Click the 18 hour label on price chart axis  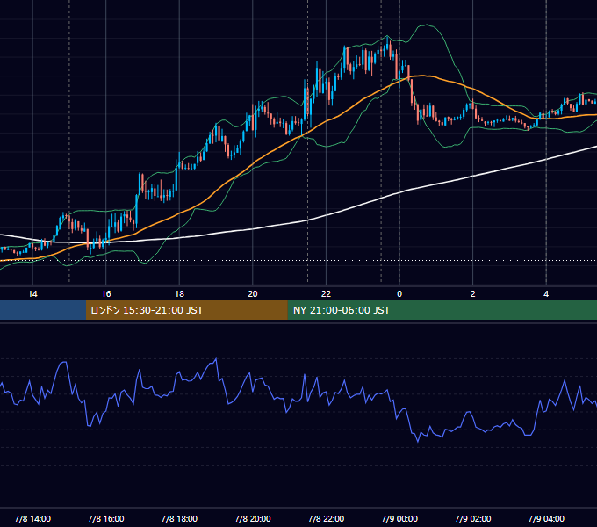click(179, 294)
